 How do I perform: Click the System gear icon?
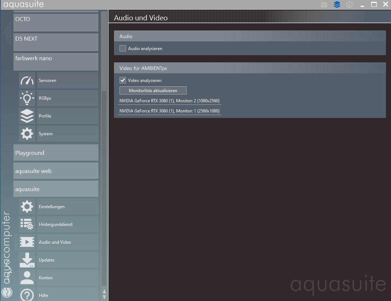pyautogui.click(x=27, y=134)
